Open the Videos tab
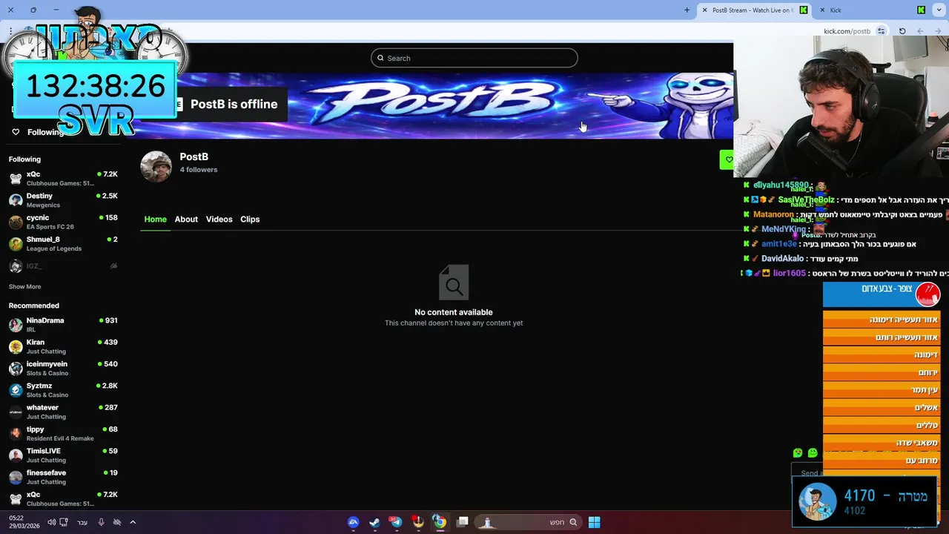The image size is (949, 534). pyautogui.click(x=219, y=220)
